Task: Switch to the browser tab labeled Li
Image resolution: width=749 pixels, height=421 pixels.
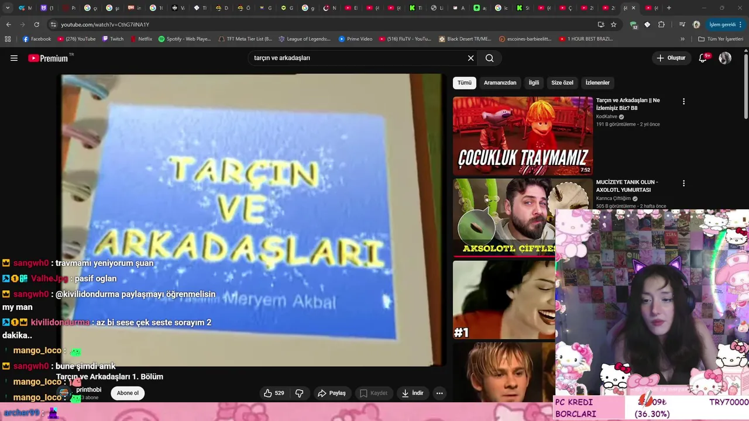Action: [x=437, y=8]
